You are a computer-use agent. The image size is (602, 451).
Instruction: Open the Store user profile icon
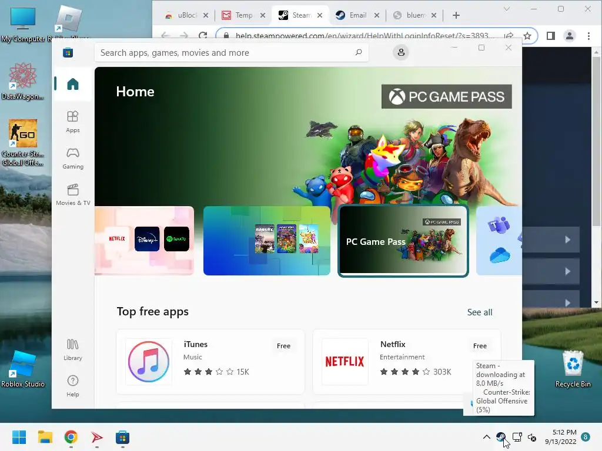[401, 52]
